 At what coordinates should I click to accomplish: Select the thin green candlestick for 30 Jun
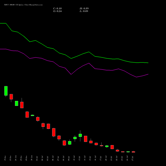coord(33,115)
